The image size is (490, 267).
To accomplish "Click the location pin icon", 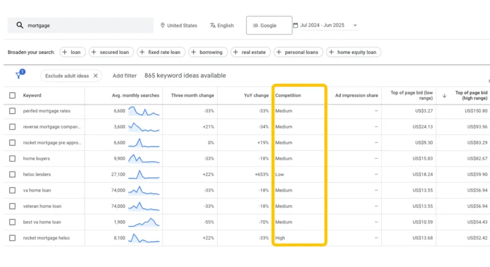I will (163, 25).
